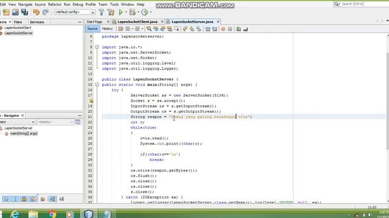Open the Refactor menu
The image size is (389, 218).
point(55,4)
